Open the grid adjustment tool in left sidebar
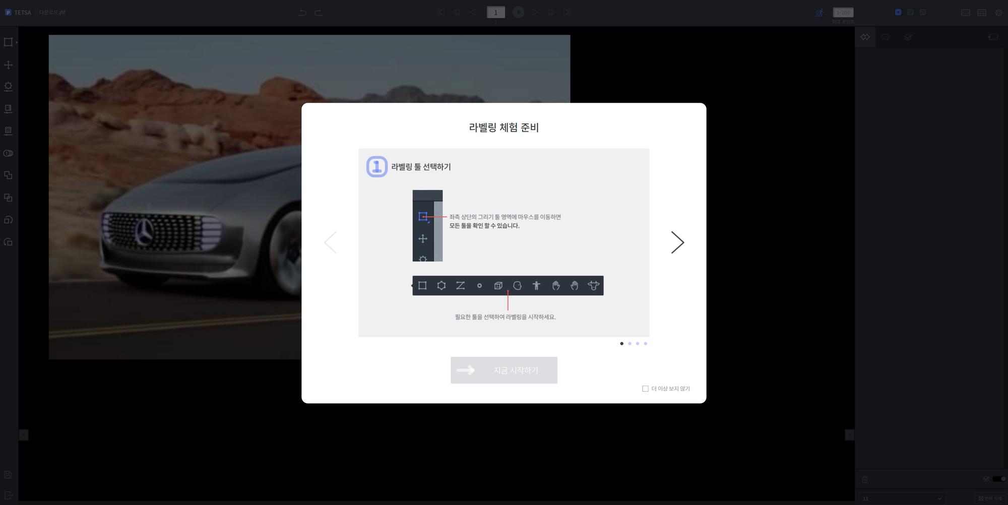Image resolution: width=1008 pixels, height=505 pixels. pos(8,131)
